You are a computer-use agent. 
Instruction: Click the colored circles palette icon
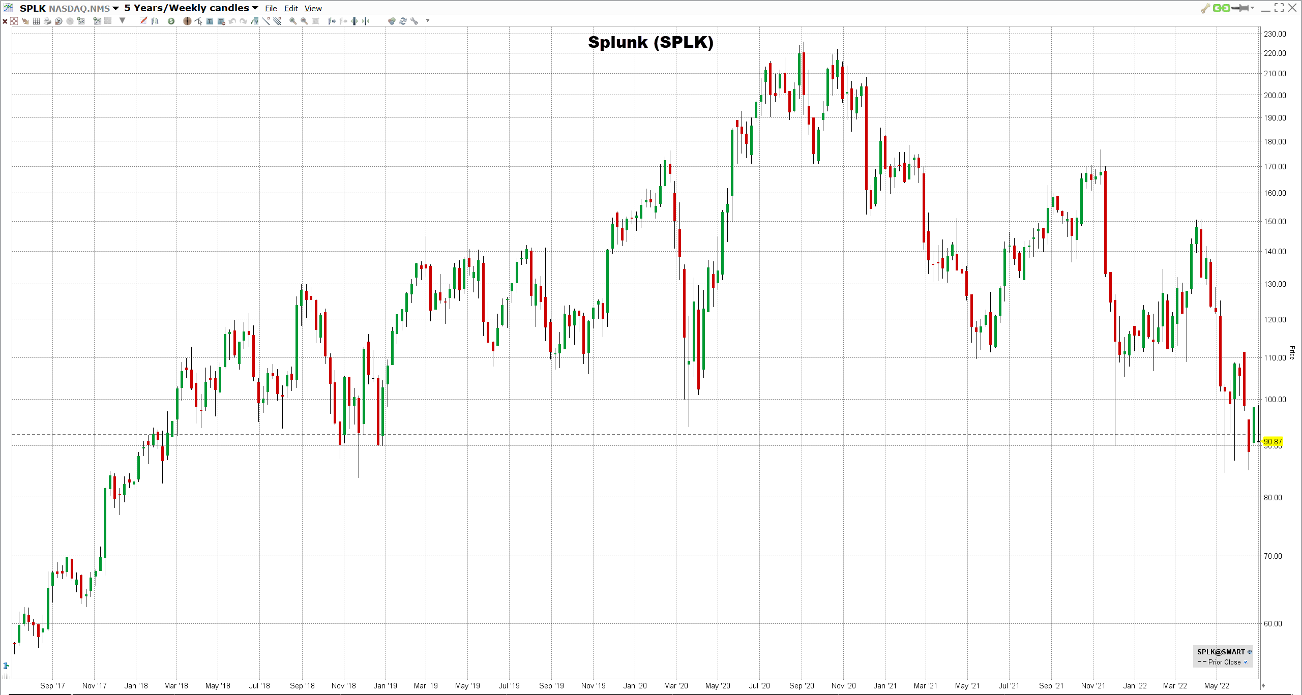[x=392, y=21]
